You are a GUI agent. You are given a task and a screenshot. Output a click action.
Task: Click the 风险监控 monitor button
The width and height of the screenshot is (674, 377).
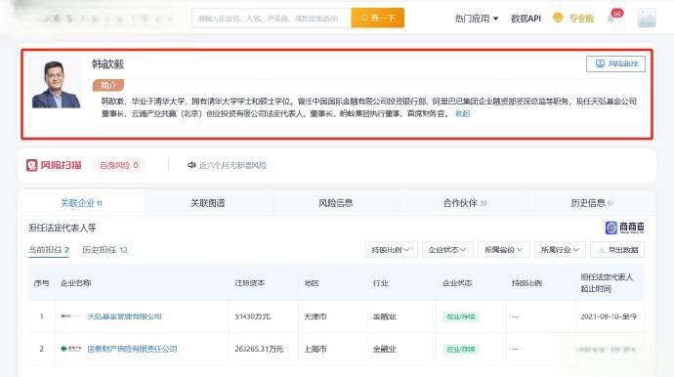click(615, 63)
